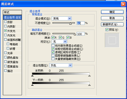Click the 不透明度 percentage input field
127x99 pixels.
pyautogui.click(x=81, y=23)
